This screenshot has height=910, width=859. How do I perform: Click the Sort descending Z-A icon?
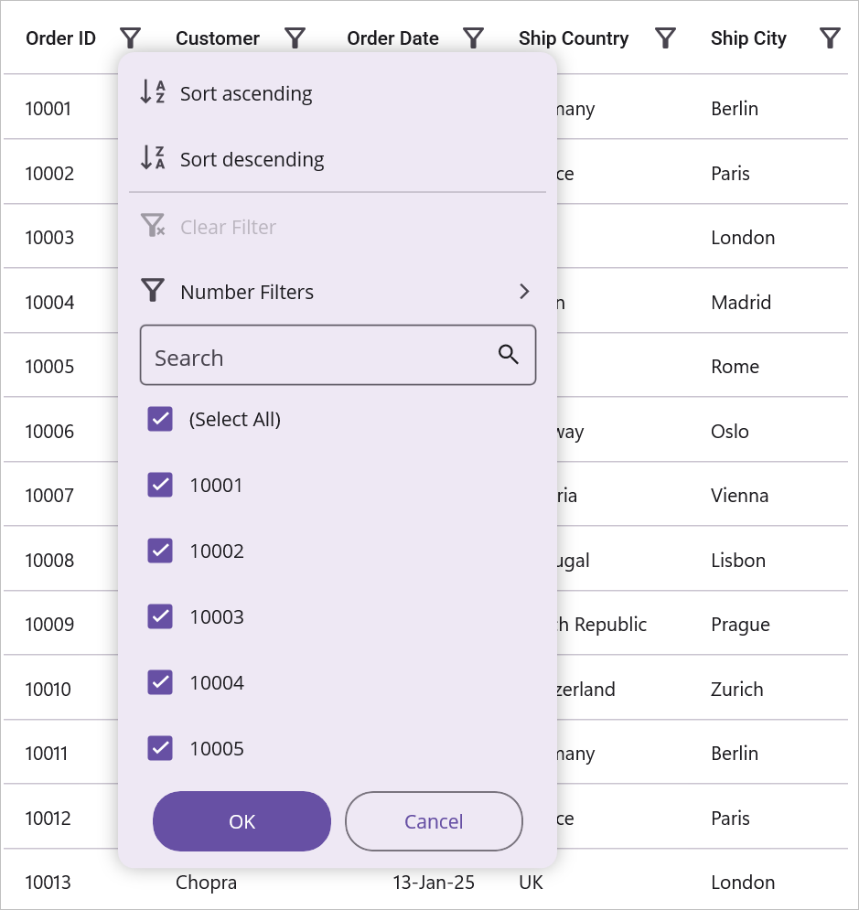coord(153,158)
